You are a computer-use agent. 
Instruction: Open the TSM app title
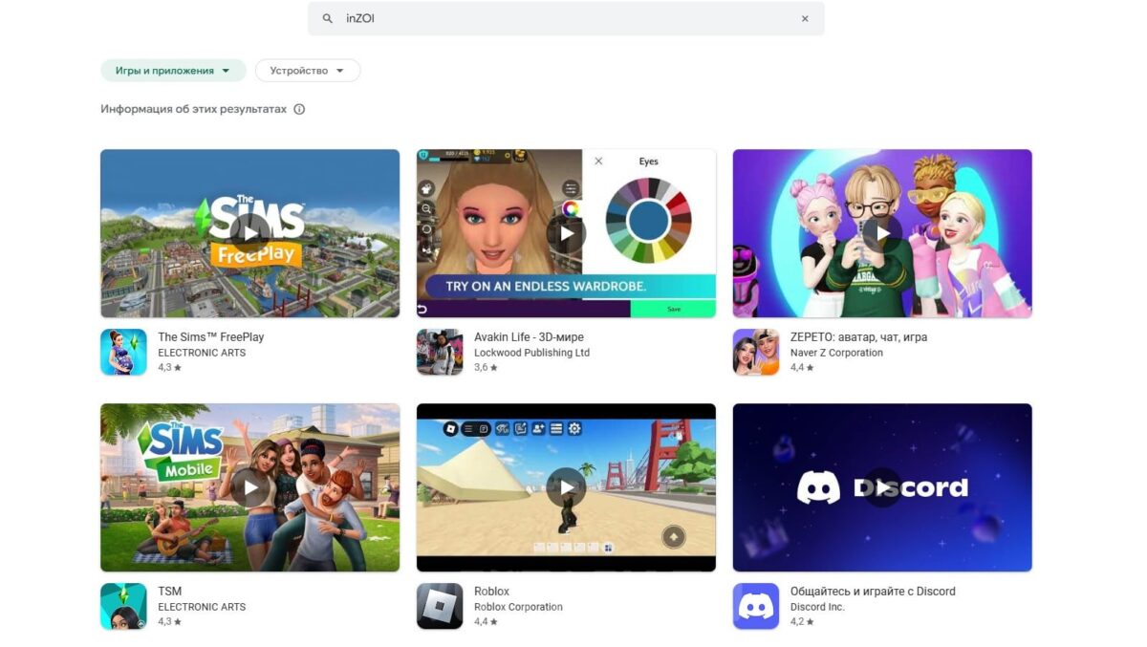(169, 592)
